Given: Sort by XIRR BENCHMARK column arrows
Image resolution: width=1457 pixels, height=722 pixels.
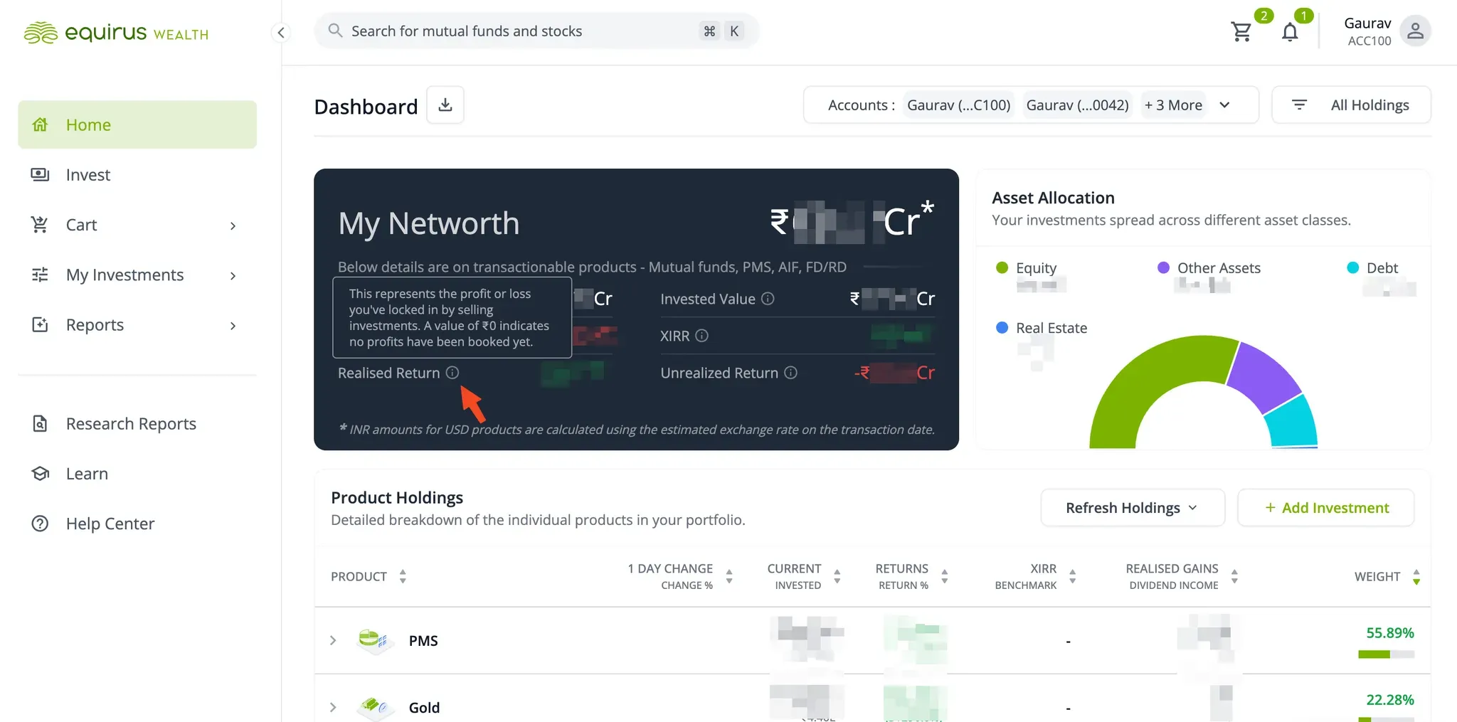Looking at the screenshot, I should coord(1073,576).
